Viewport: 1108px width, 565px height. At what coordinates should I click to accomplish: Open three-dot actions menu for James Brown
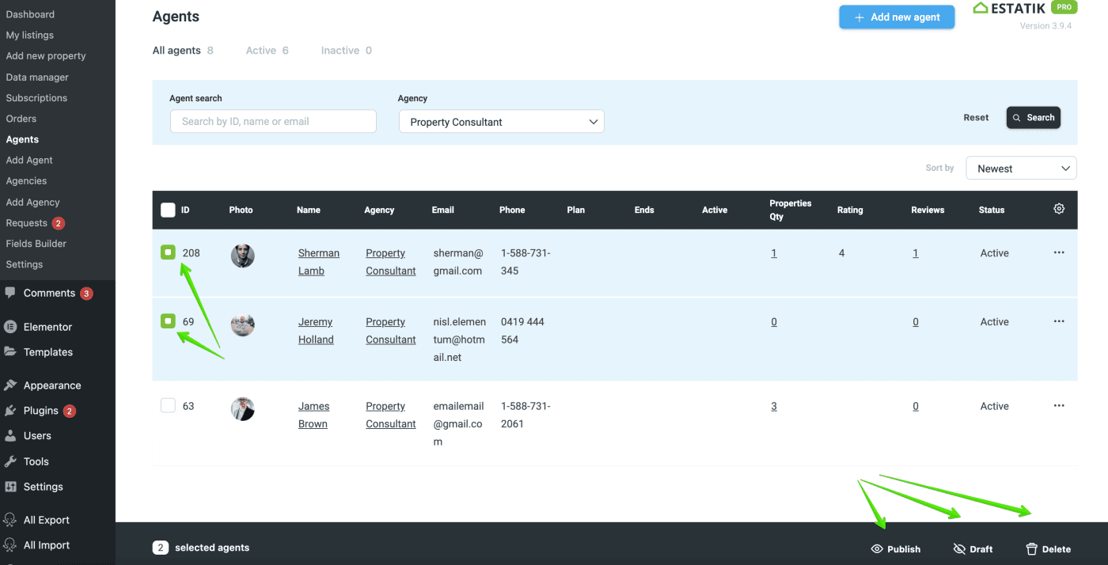pyautogui.click(x=1059, y=406)
